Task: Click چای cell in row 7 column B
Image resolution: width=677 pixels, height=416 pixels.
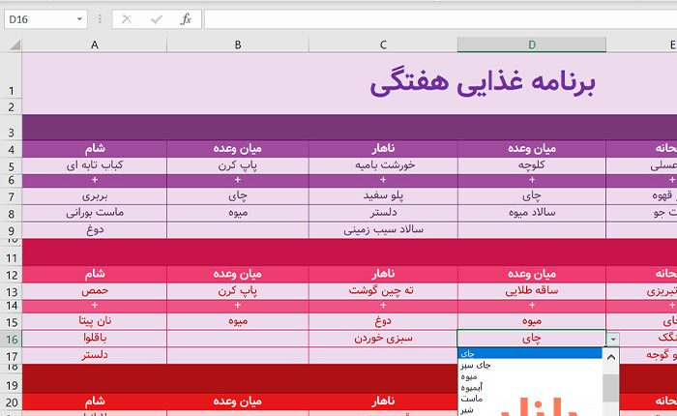Action: click(238, 196)
